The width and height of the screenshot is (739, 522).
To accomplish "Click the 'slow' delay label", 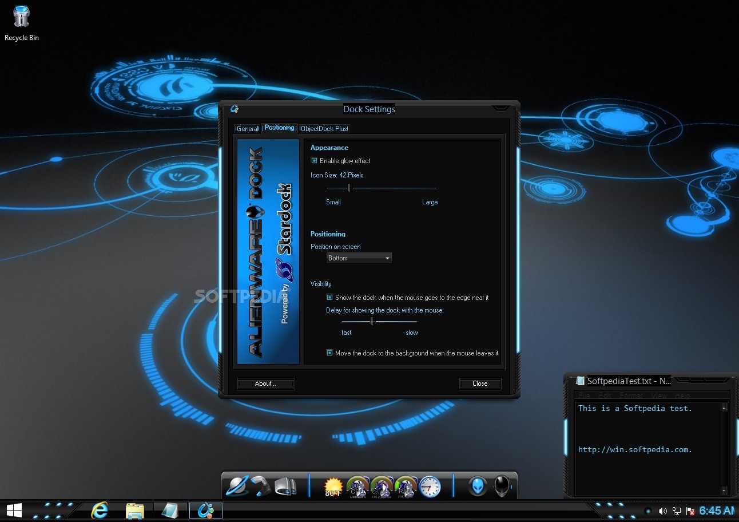I will click(412, 333).
